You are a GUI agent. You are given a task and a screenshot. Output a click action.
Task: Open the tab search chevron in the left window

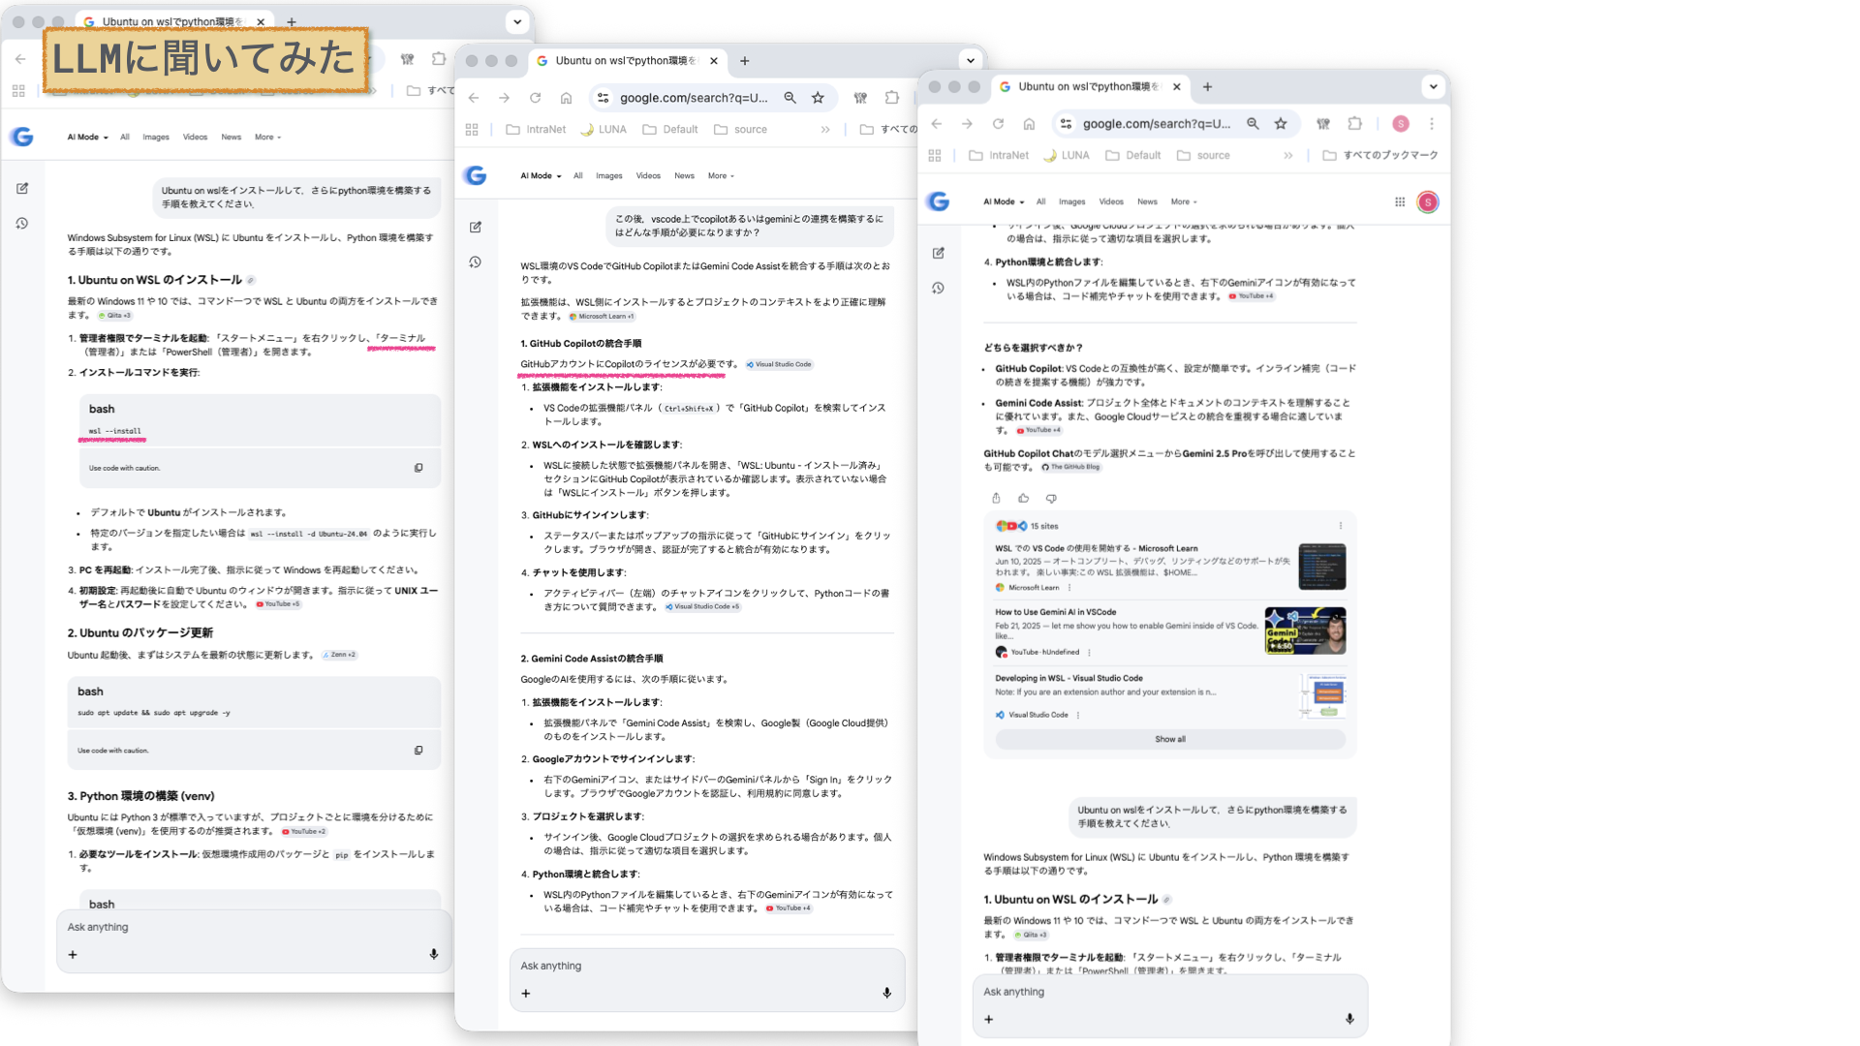click(517, 21)
